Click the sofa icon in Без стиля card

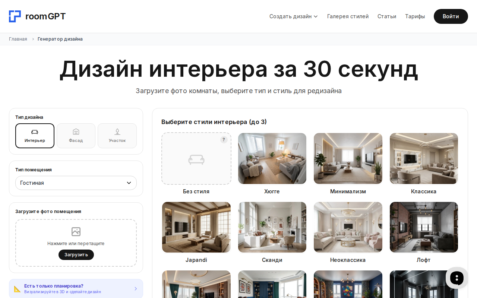coord(196,159)
